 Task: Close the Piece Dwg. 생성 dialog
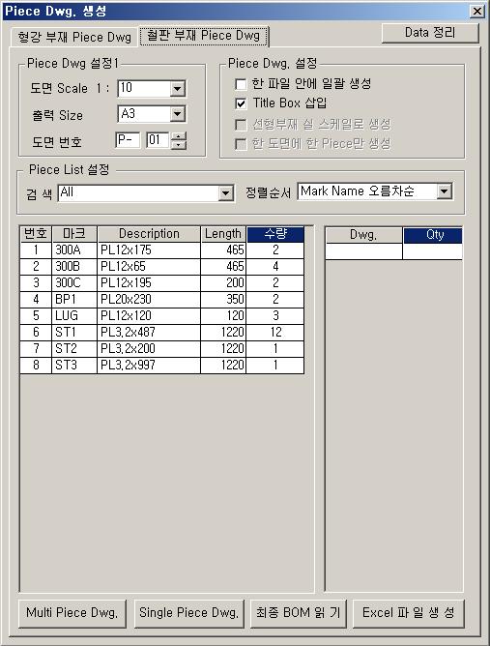476,12
